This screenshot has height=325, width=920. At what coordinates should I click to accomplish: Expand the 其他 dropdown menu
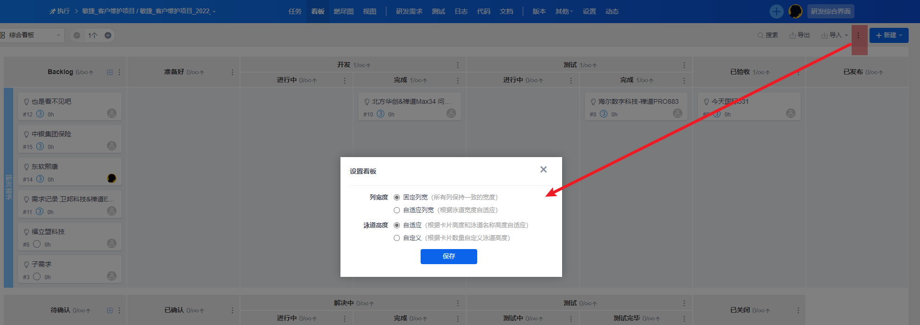pyautogui.click(x=564, y=11)
